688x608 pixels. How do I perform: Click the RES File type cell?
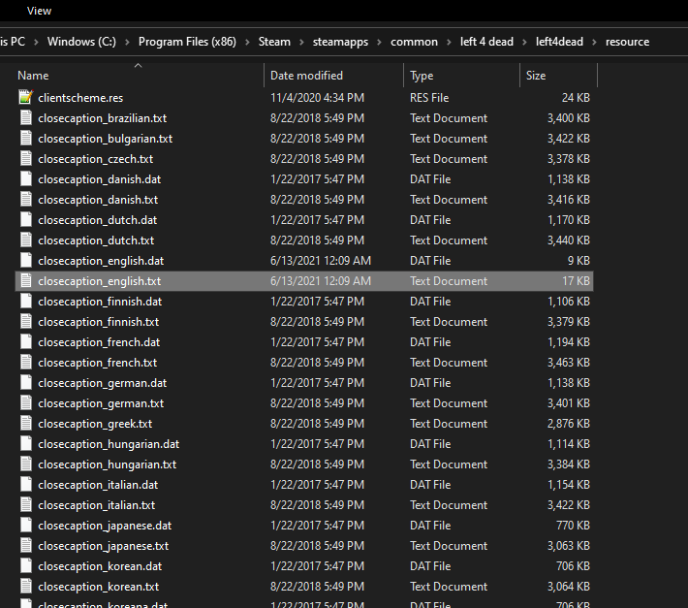pos(429,98)
